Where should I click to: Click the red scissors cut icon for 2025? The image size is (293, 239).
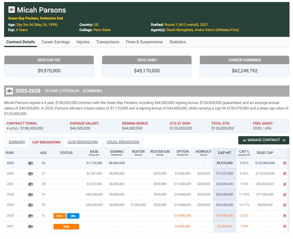tap(285, 163)
